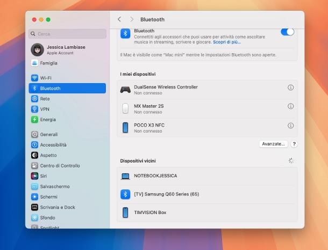Click the Generali gear icon
The image size is (328, 250).
tap(34, 135)
